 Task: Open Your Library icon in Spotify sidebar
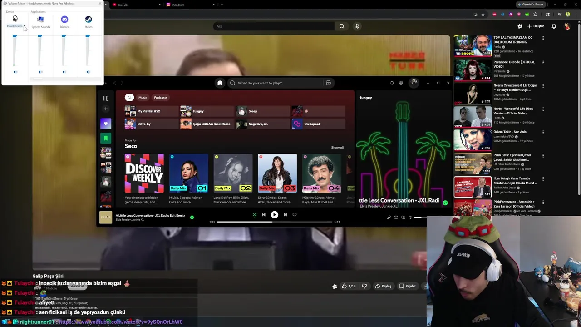point(106,98)
